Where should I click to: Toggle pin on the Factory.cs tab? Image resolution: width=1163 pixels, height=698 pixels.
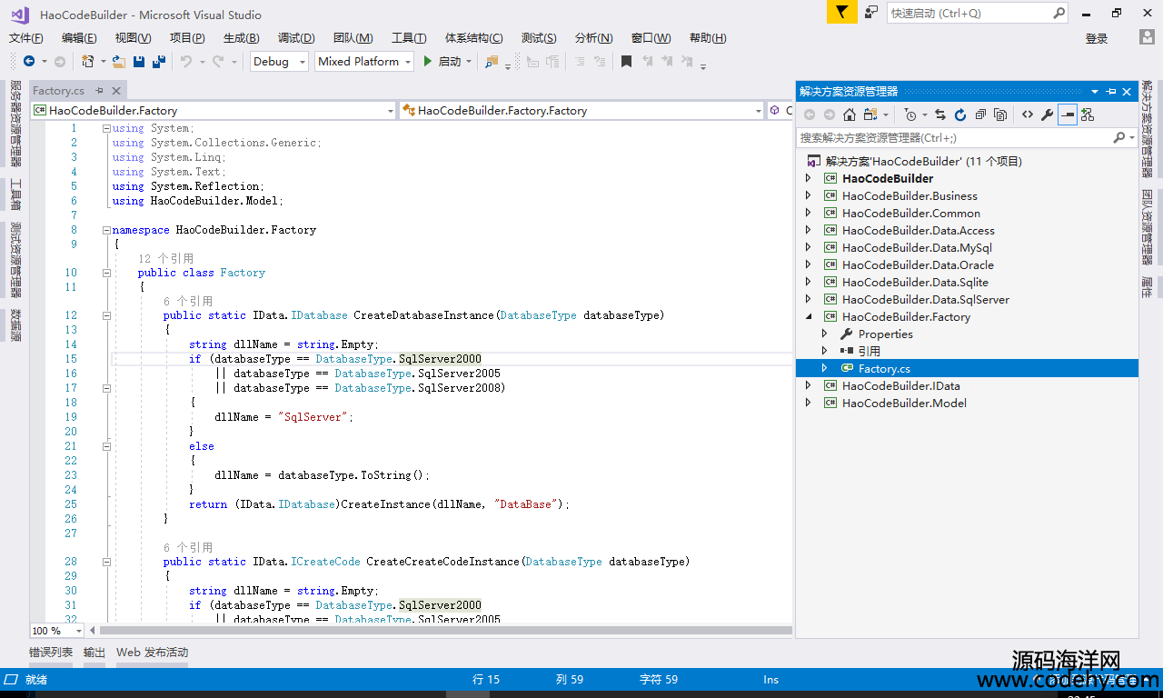[x=99, y=91]
